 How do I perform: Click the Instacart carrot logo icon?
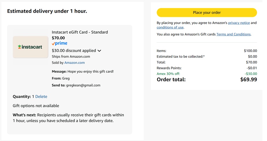coord(19,47)
